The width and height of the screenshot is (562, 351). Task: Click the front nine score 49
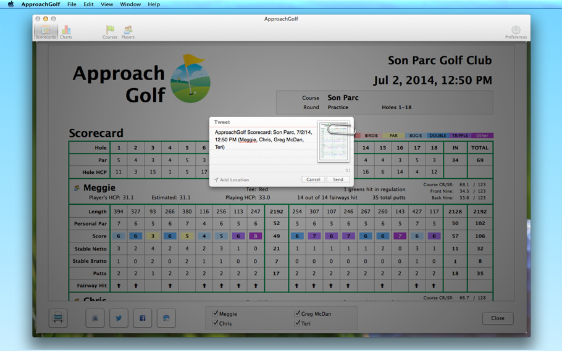click(x=276, y=236)
